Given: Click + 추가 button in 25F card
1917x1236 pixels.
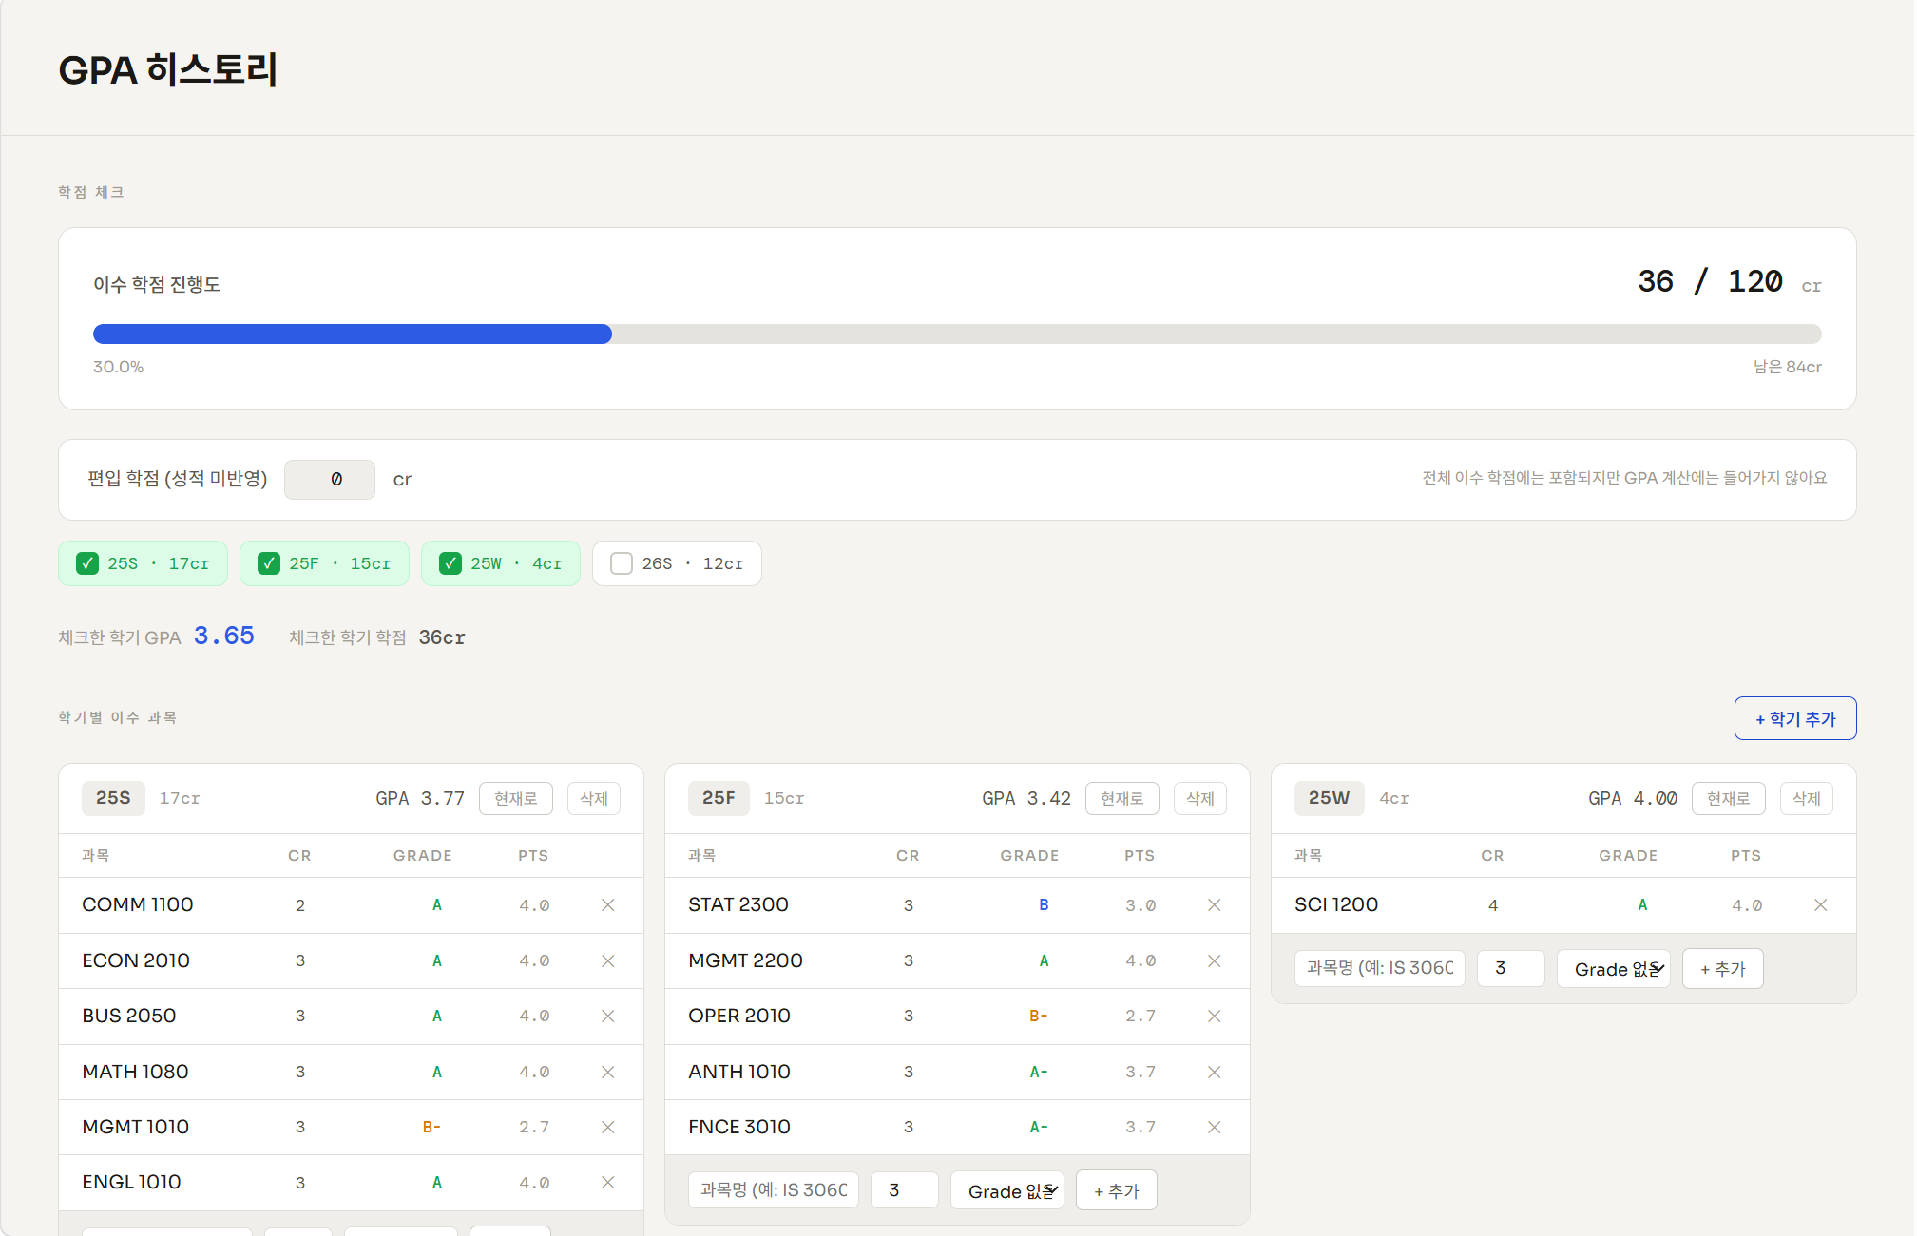Looking at the screenshot, I should 1117,1190.
